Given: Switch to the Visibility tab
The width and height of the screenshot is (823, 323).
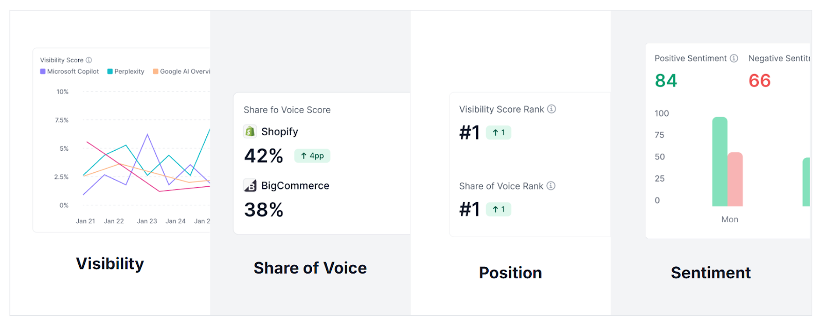Looking at the screenshot, I should [110, 263].
